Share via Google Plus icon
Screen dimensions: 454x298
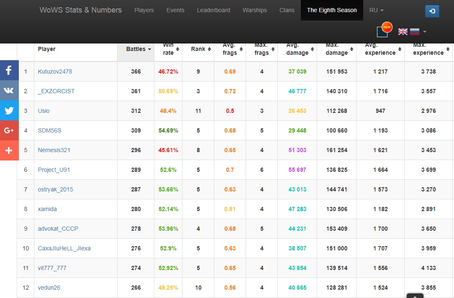click(9, 130)
